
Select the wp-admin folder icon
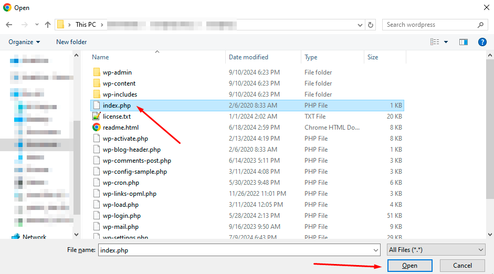[x=97, y=72]
